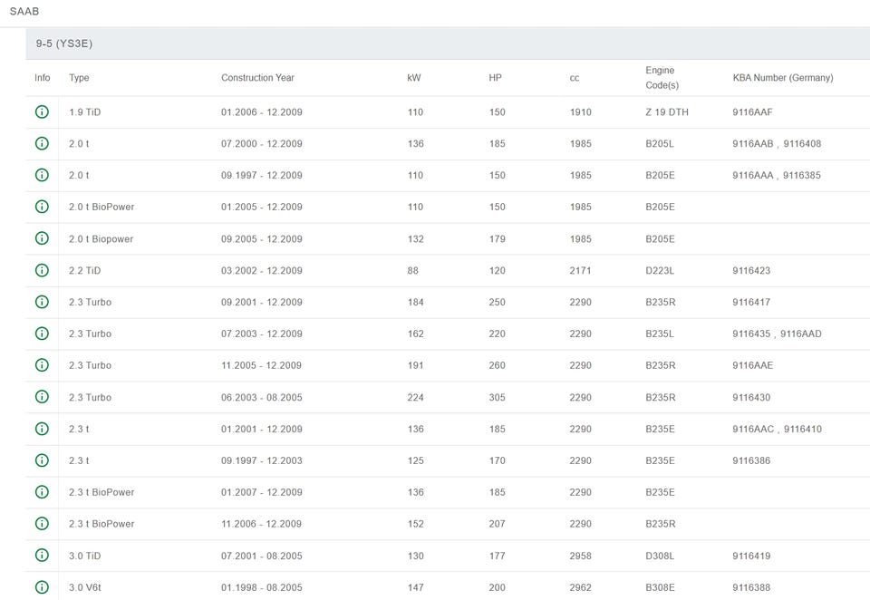Click the HP column header

(495, 78)
